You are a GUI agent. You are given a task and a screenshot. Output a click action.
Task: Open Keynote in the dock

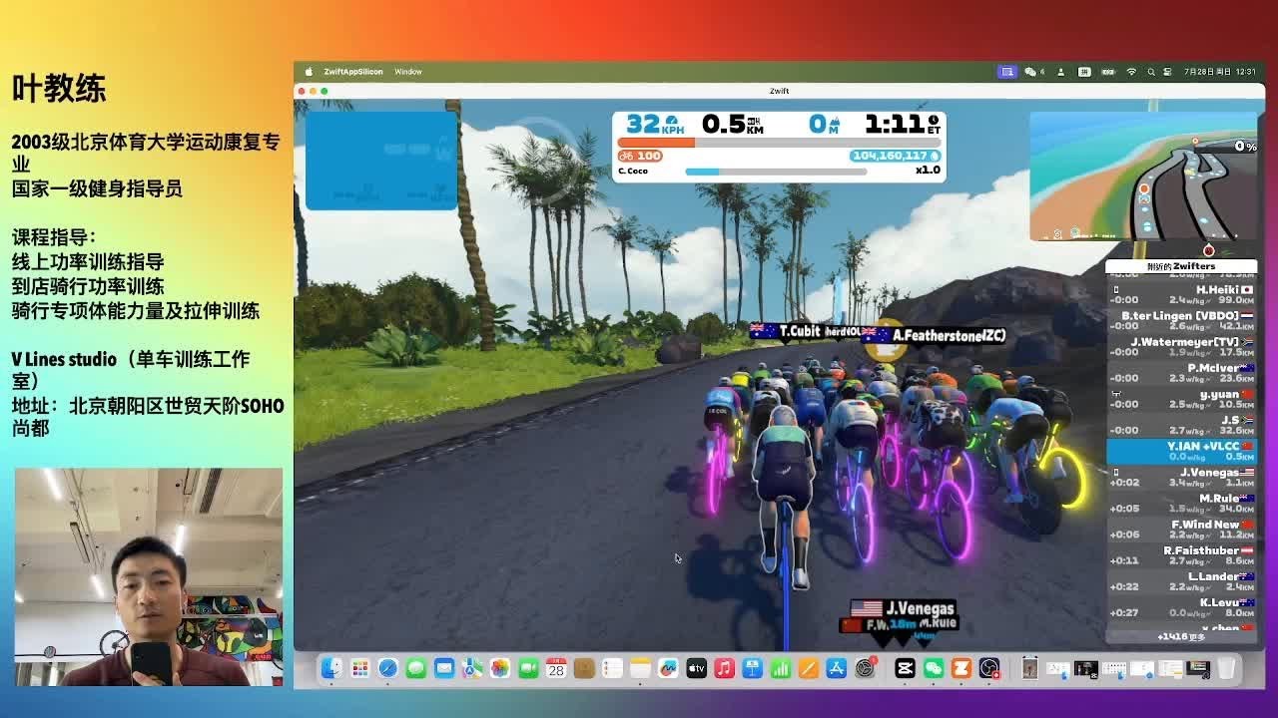753,668
